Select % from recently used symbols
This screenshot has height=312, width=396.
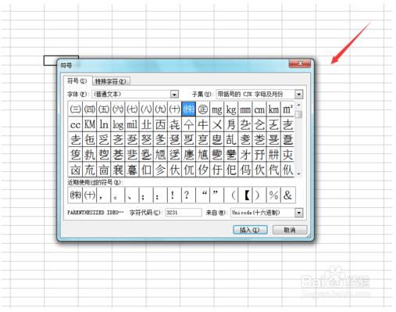point(273,195)
